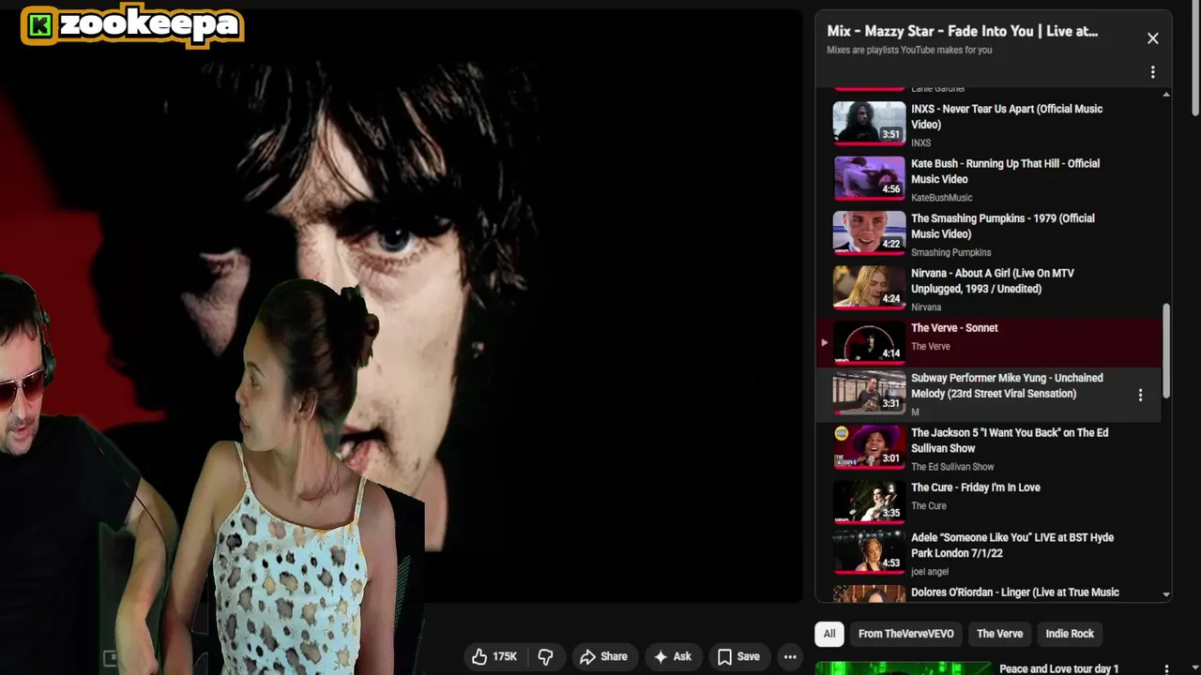Viewport: 1201px width, 675px height.
Task: Share this video
Action: [603, 656]
